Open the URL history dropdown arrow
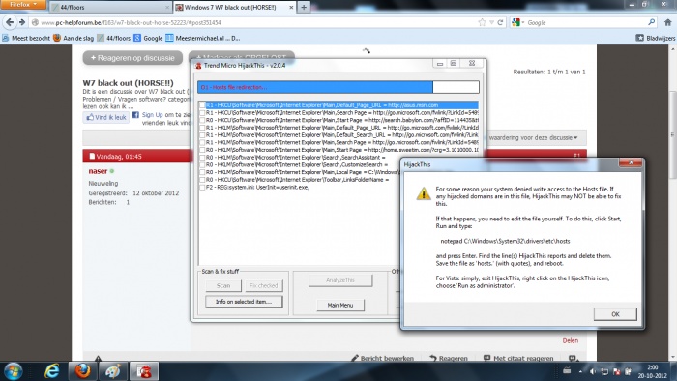The image size is (677, 381). pos(491,22)
